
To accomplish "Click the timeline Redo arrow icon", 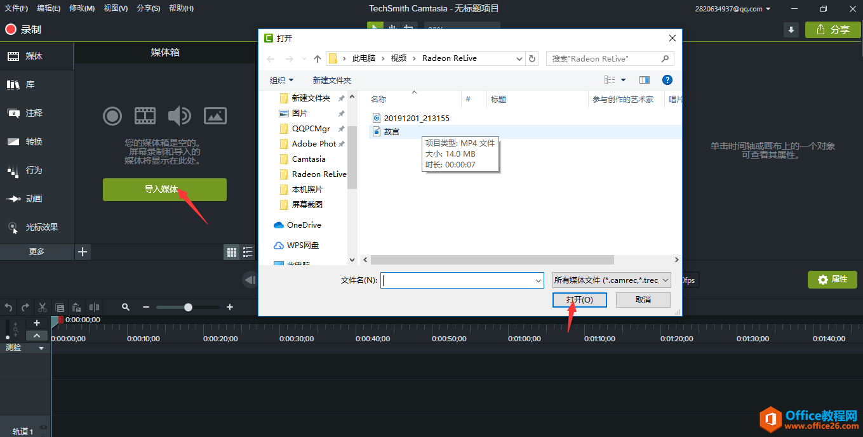I will point(25,307).
